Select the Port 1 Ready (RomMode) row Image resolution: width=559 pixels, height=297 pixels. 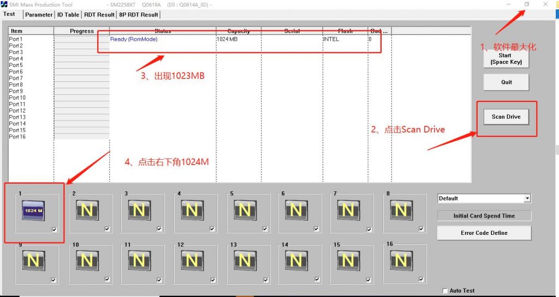click(134, 39)
